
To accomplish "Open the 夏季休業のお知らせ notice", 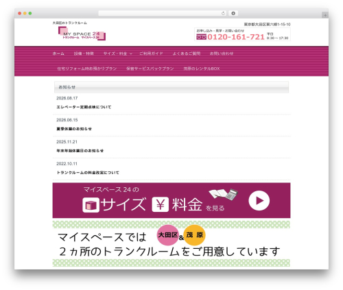I will (x=74, y=129).
